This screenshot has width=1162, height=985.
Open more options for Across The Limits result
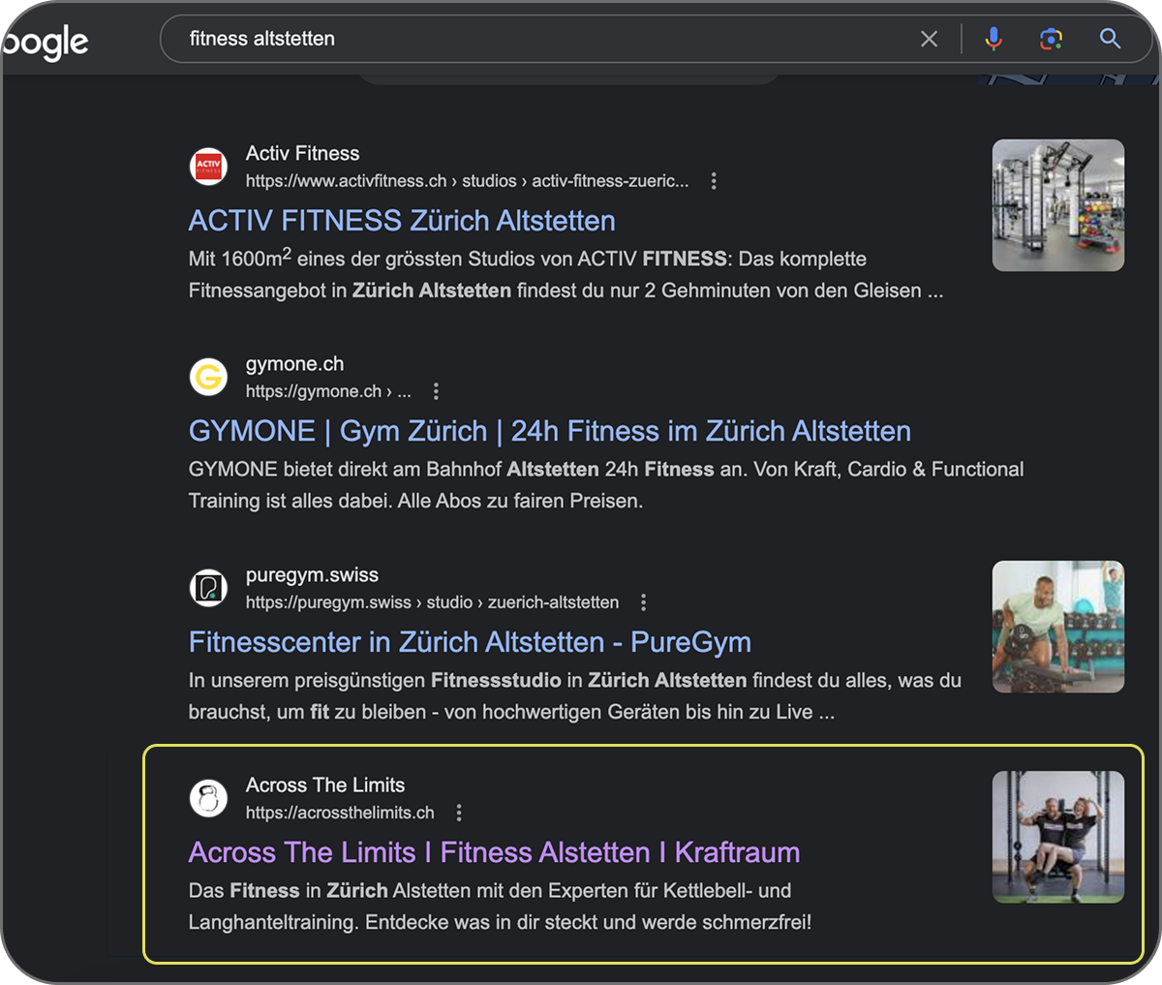[459, 813]
